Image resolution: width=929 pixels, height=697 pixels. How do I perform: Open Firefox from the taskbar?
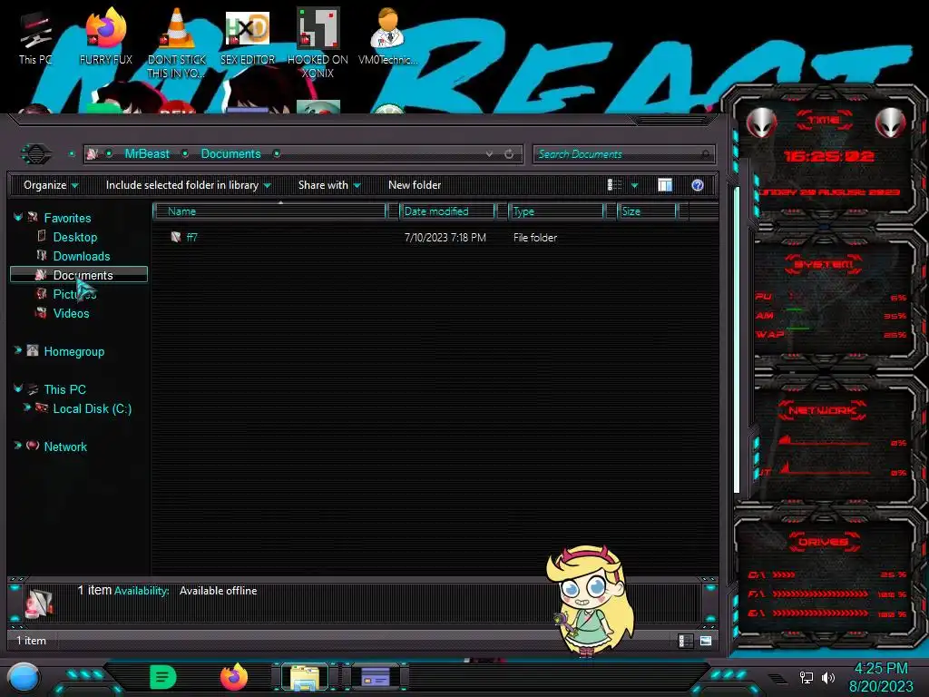tap(233, 677)
